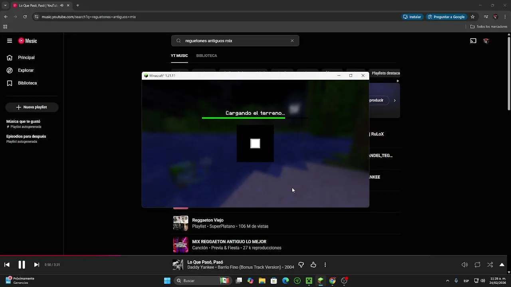This screenshot has width=511, height=287.
Task: Go back in the browser
Action: click(6, 17)
